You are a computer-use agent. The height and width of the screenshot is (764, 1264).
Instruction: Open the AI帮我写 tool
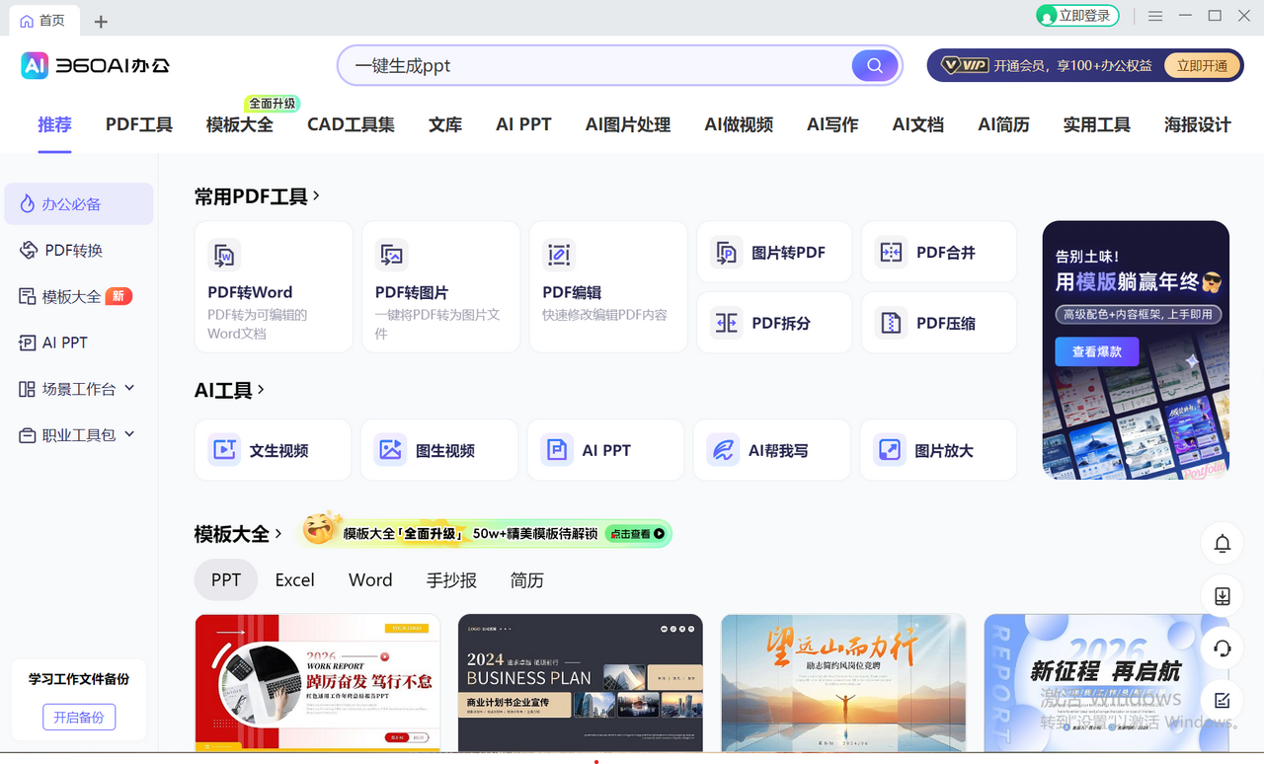[771, 449]
